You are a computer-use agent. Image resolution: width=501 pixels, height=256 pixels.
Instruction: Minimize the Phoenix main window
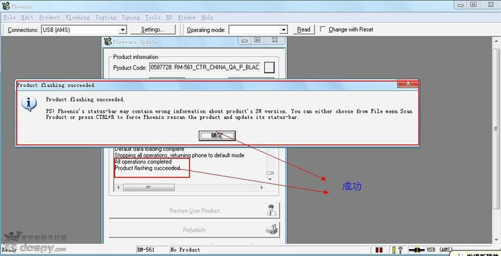pos(460,4)
